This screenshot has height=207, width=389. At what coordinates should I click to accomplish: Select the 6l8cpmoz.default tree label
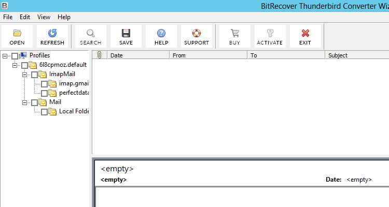[x=63, y=65]
